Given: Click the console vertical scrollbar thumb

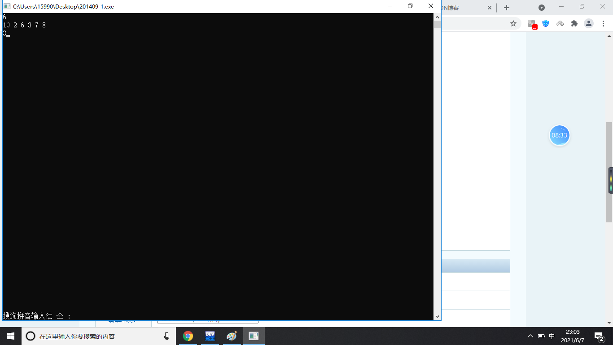Looking at the screenshot, I should pos(437,25).
